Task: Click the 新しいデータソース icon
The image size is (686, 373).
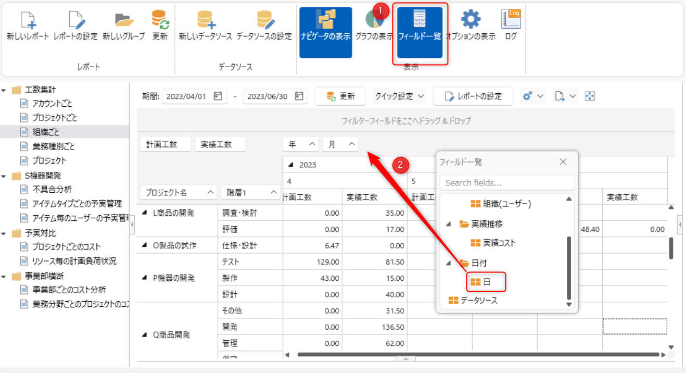Action: [205, 21]
